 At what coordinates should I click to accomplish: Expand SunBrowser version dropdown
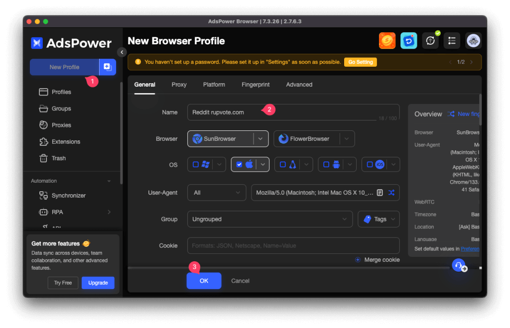click(x=260, y=139)
